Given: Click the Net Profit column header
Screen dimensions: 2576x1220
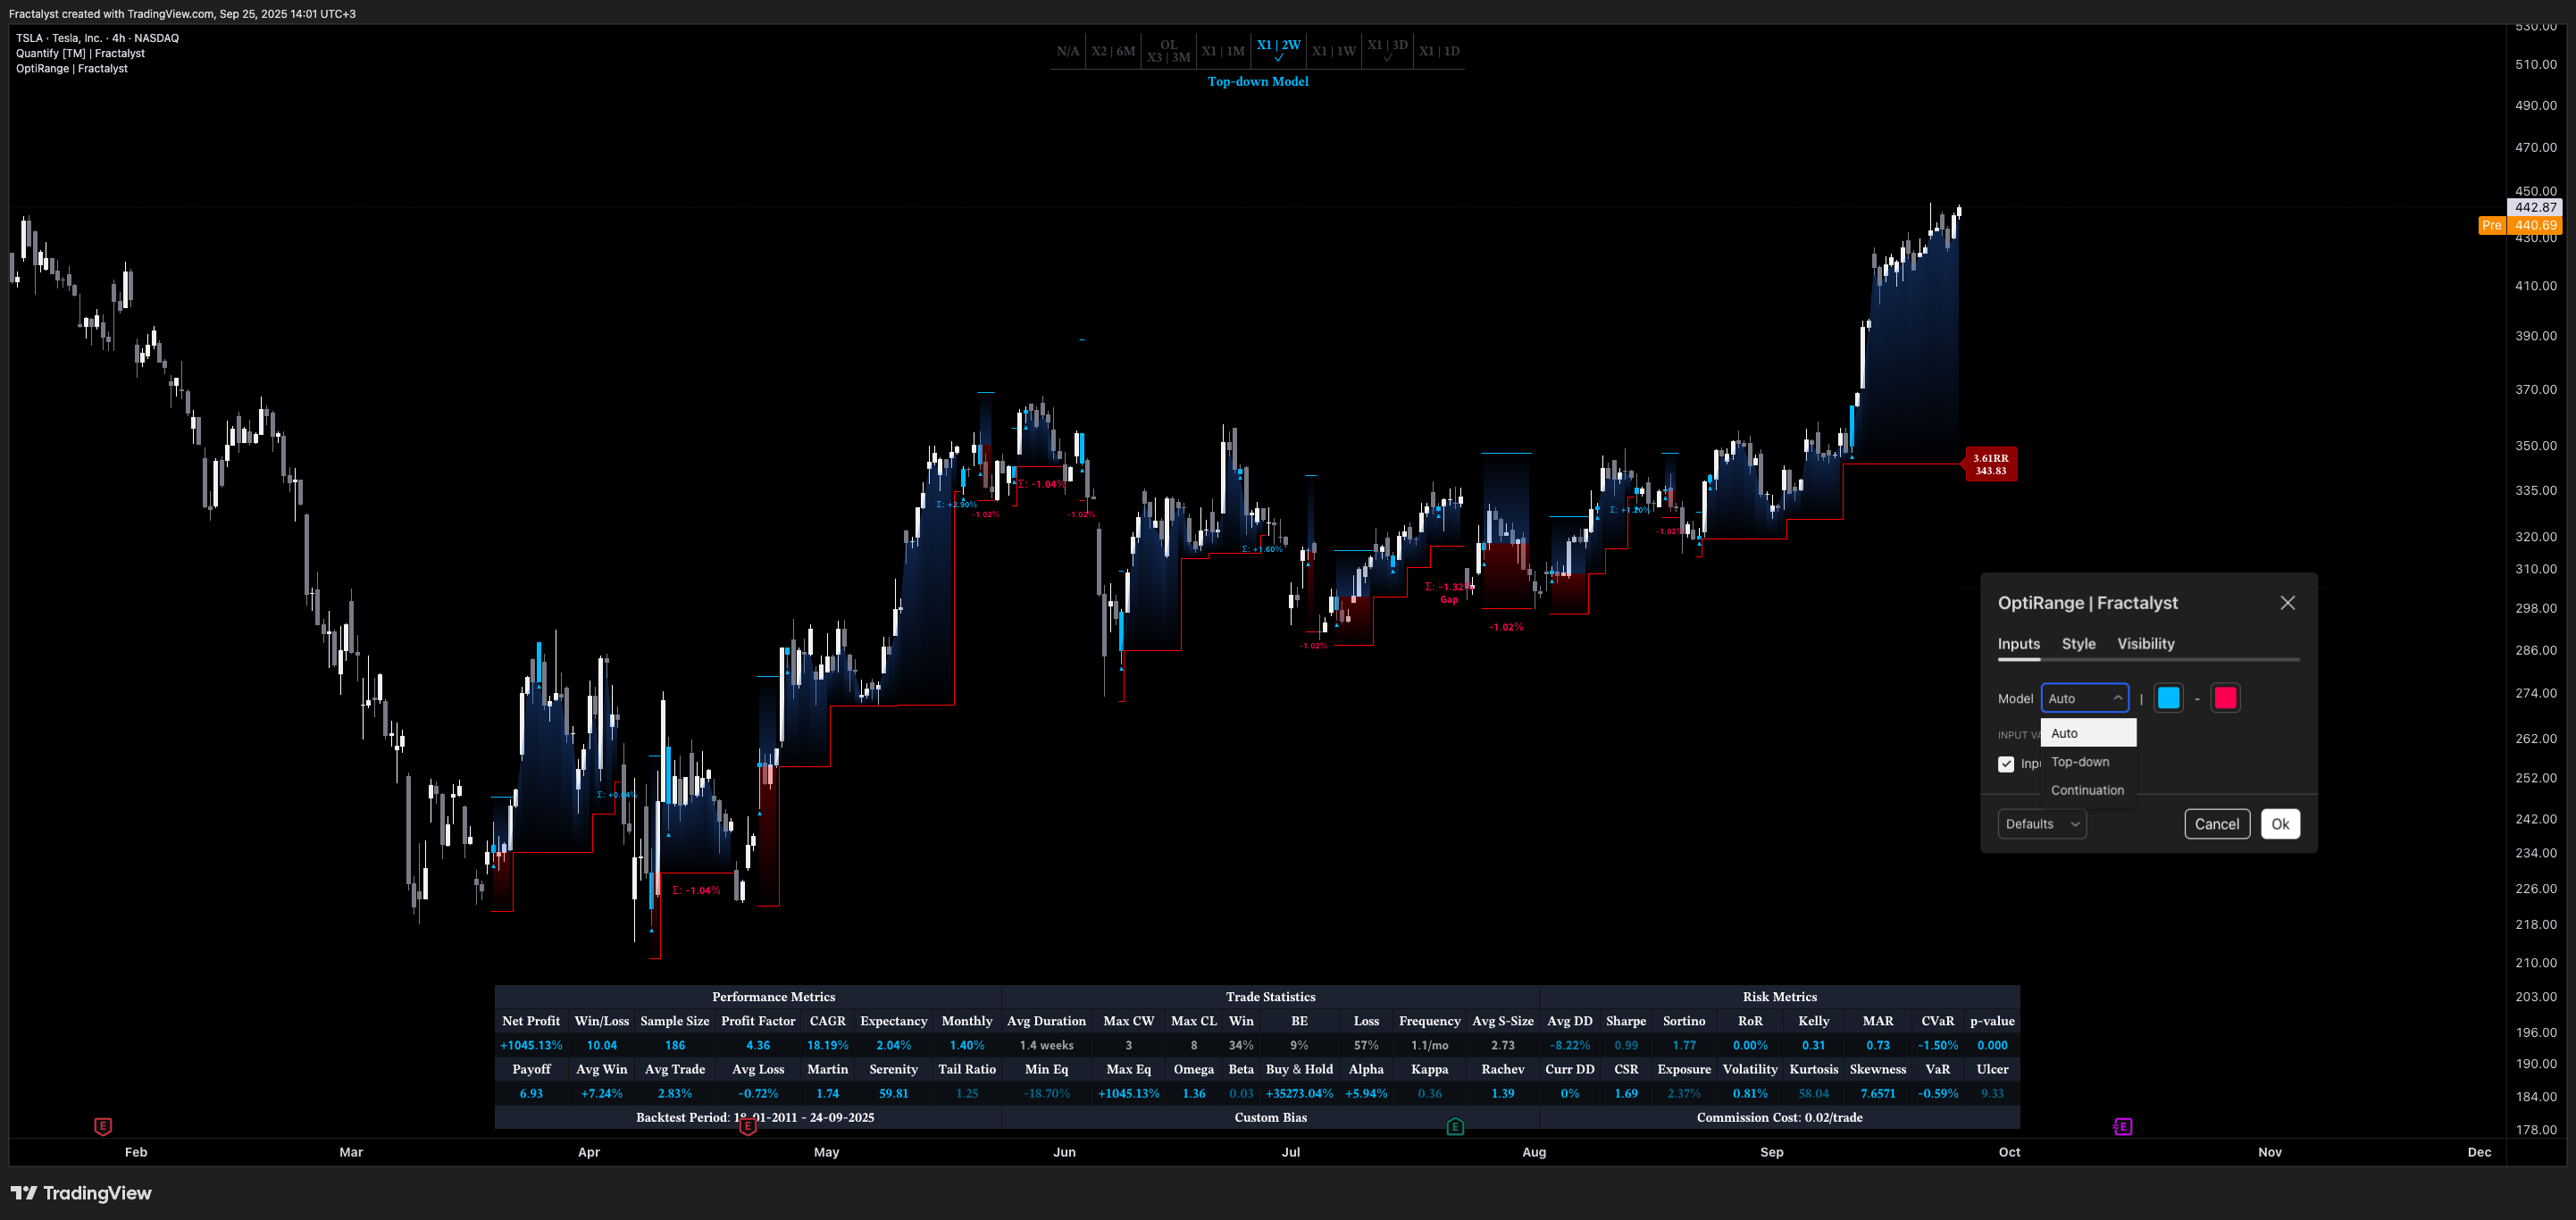Looking at the screenshot, I should (x=531, y=1020).
